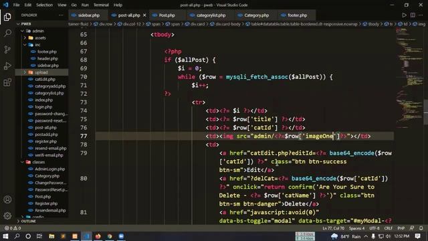Expand the assets folder
428x241 pixels.
point(25,38)
